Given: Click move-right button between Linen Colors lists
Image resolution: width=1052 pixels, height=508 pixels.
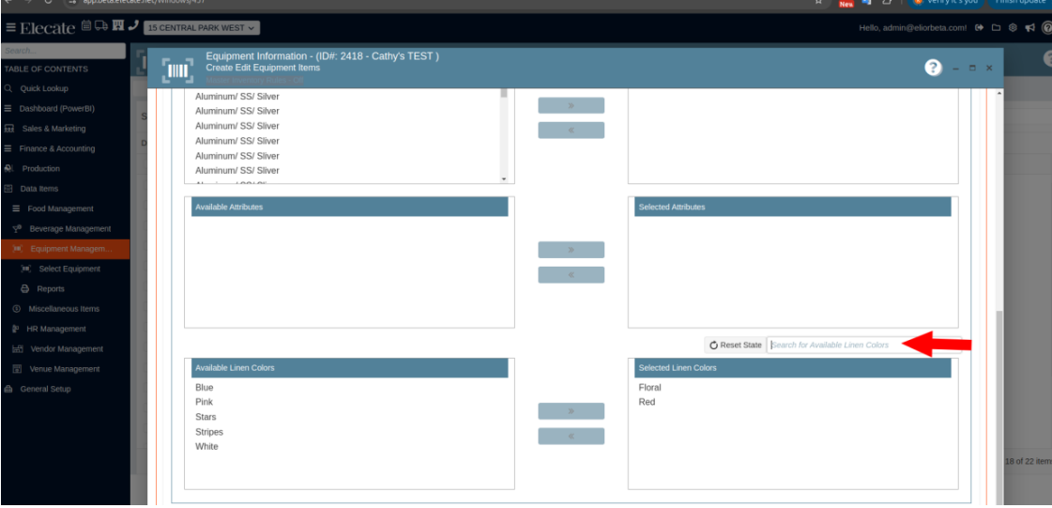Looking at the screenshot, I should point(571,411).
